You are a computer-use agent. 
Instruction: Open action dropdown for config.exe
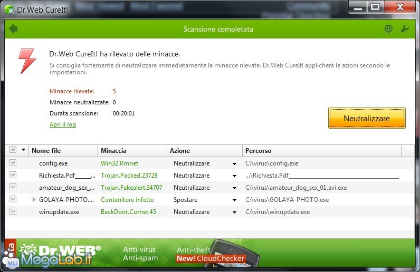(234, 163)
